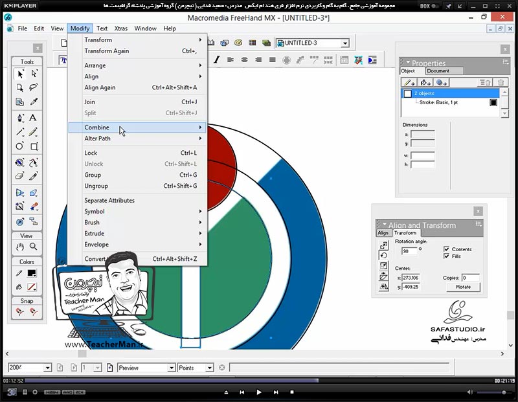518x402 pixels.
Task: Click the Rotate button
Action: 463,287
